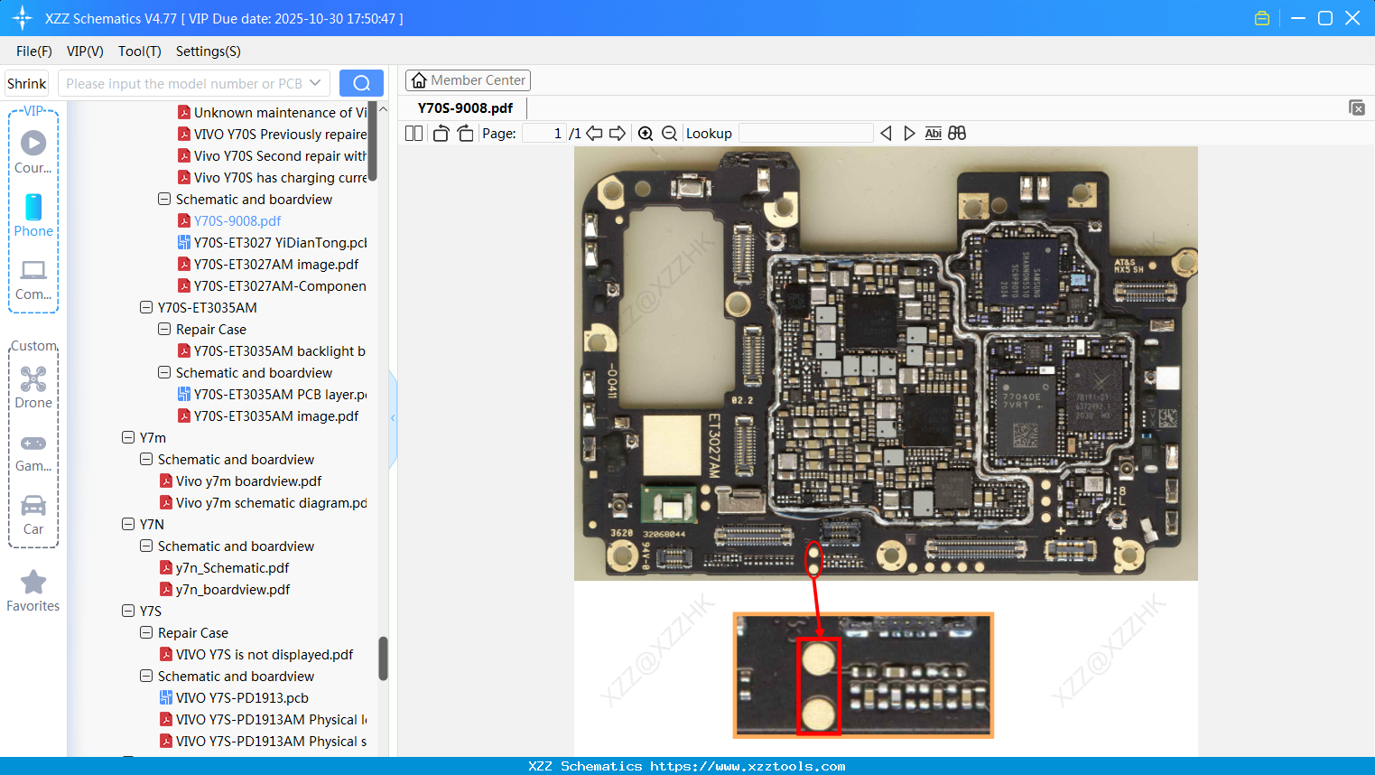This screenshot has height=775, width=1375.
Task: Open Unknown maintenance of Vivo file
Action: [272, 112]
